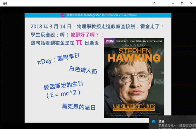
Task: Click the text 馬克思的忌日
Action: click(x=79, y=107)
